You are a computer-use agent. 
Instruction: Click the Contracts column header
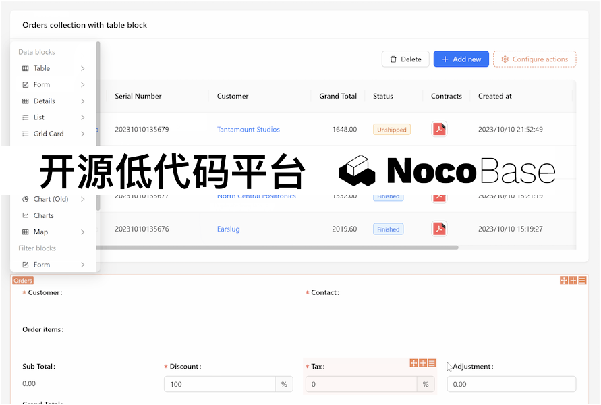tap(446, 96)
